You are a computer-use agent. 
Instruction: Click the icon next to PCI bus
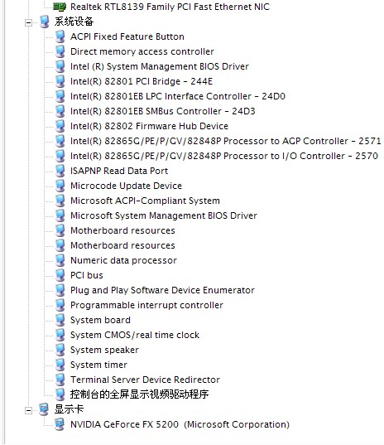(x=60, y=275)
